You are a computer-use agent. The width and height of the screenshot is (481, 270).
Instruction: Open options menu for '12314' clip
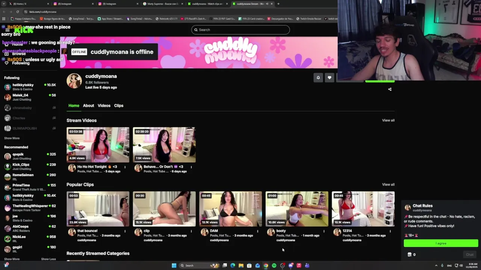(390, 231)
